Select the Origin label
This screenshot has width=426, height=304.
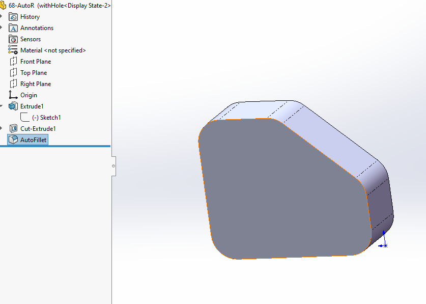click(x=29, y=95)
